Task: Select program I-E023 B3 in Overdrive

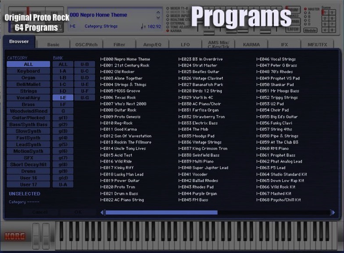Action: point(200,59)
